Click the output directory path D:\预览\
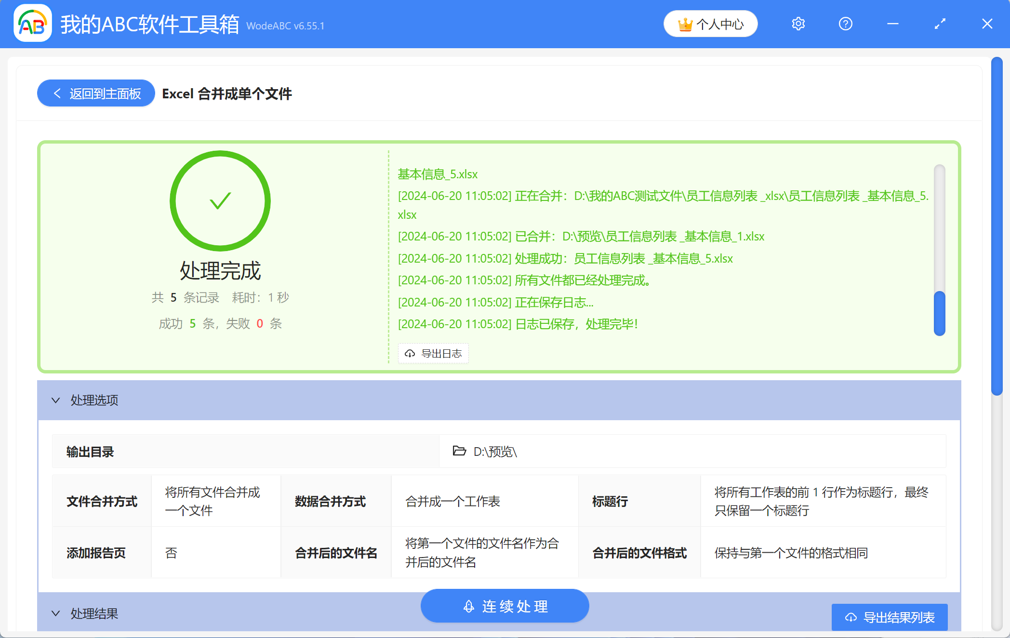The width and height of the screenshot is (1010, 638). pyautogui.click(x=494, y=452)
